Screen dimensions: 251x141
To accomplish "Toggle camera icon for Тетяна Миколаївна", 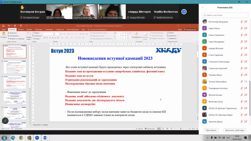I will click(246, 81).
